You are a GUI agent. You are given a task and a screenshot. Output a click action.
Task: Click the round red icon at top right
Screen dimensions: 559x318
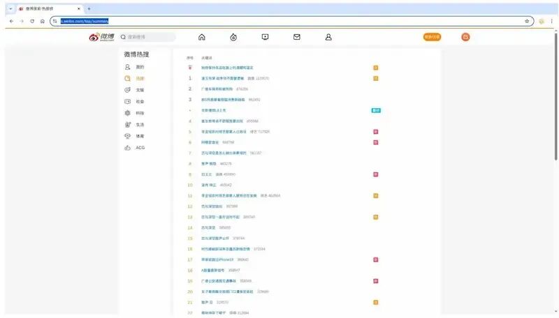pos(465,37)
